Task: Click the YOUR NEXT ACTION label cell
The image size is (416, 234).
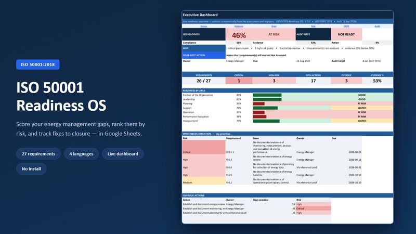Action: pos(204,55)
